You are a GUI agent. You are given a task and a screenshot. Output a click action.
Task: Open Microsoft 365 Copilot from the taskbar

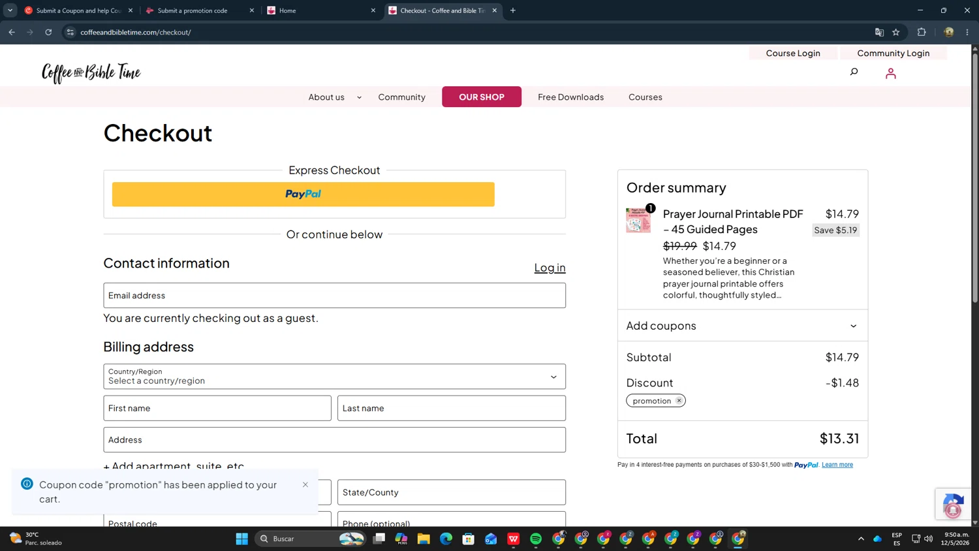[401, 539]
